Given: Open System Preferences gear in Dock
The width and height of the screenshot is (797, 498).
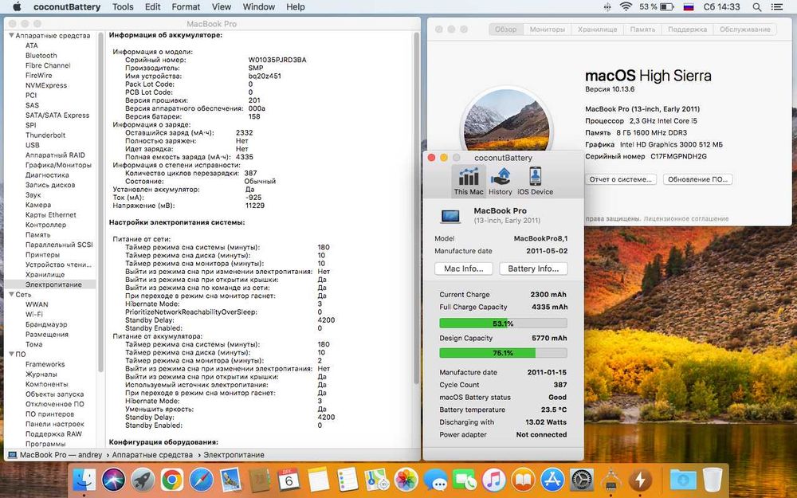Looking at the screenshot, I should point(582,480).
